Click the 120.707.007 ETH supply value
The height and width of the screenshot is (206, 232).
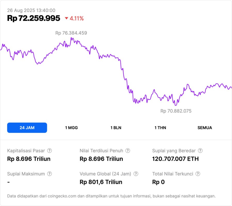tap(176, 159)
